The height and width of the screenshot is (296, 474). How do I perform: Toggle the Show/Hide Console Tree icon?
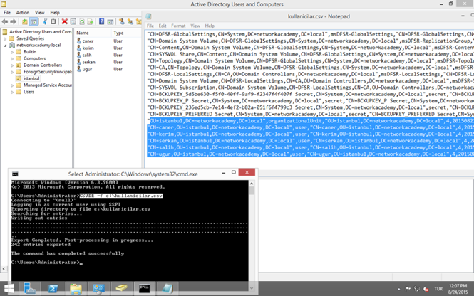(34, 22)
